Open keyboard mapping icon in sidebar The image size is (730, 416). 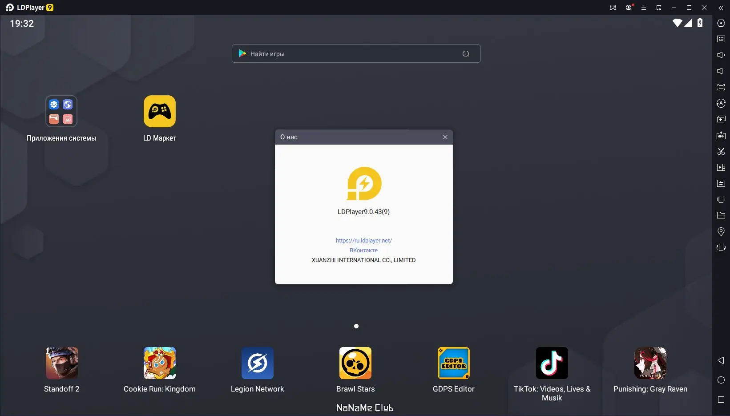(721, 39)
